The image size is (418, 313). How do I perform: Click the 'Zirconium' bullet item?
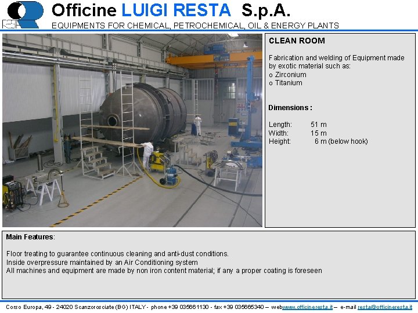[x=287, y=75]
